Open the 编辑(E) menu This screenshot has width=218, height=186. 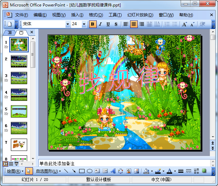(40, 15)
